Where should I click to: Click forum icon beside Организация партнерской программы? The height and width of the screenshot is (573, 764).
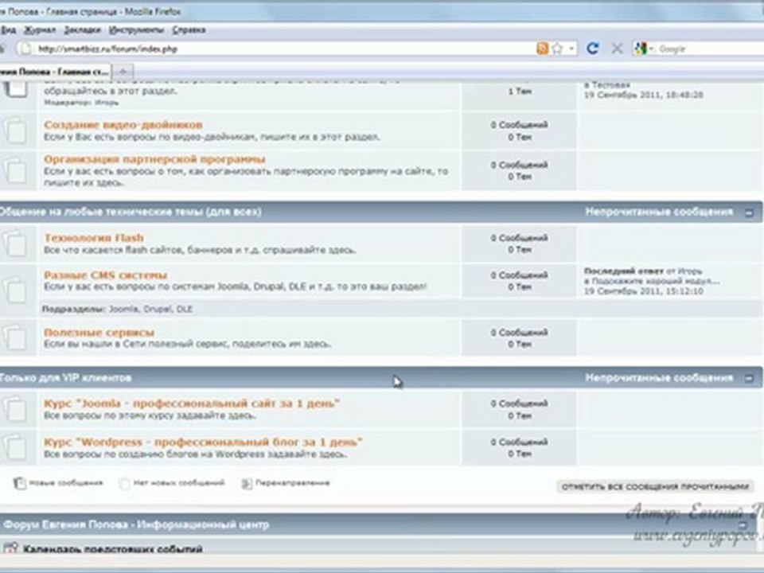[16, 170]
